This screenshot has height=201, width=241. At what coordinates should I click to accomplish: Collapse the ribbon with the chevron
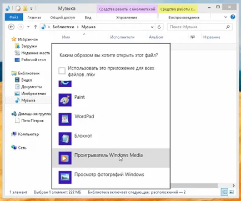click(225, 17)
